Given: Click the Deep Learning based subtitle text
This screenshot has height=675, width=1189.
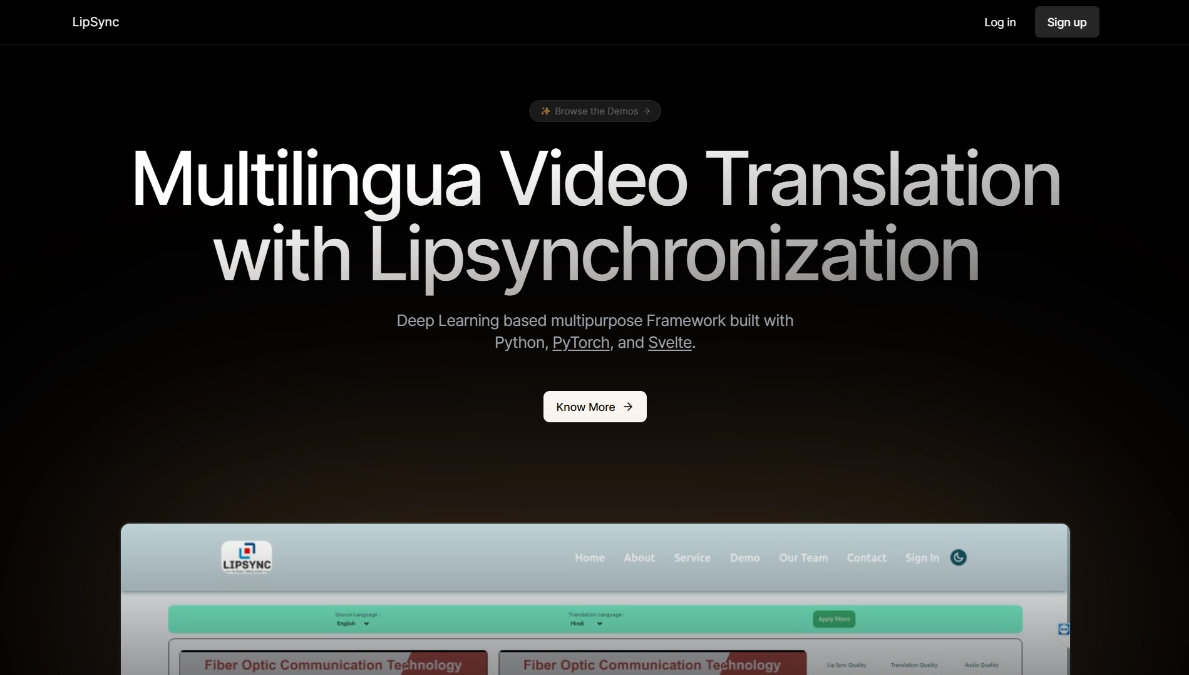Looking at the screenshot, I should tap(595, 332).
